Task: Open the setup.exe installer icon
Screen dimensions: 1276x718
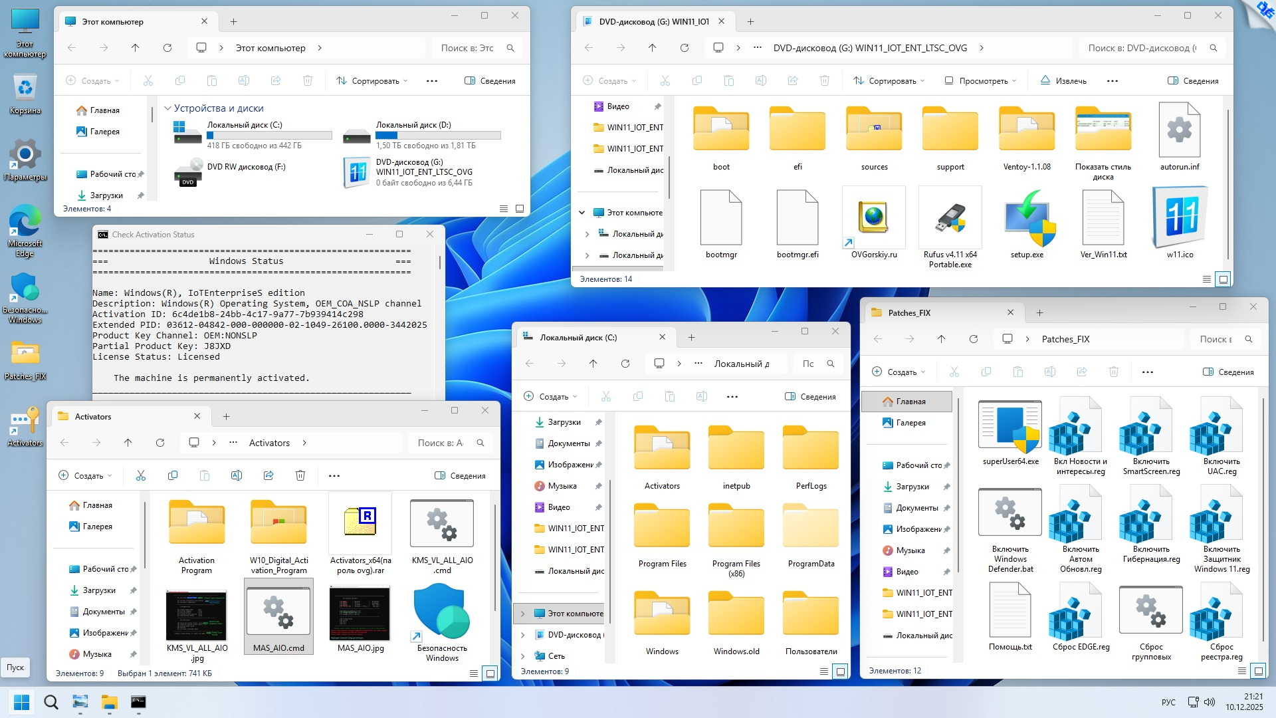Action: point(1027,219)
